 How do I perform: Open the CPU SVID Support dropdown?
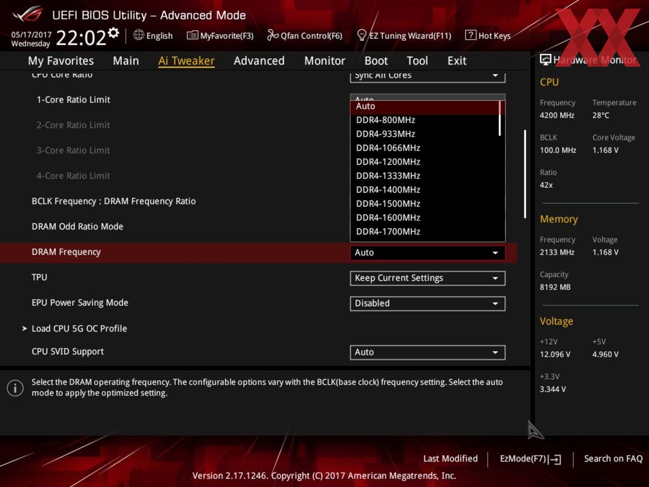[x=428, y=352]
